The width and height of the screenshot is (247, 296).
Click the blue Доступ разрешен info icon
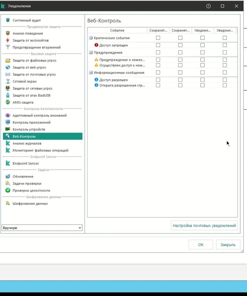pos(96,80)
